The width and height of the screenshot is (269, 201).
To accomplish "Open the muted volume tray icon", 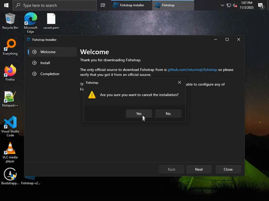I will pyautogui.click(x=235, y=5).
